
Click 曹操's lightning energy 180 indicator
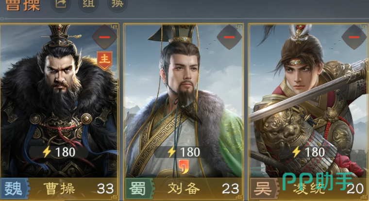tap(59, 152)
